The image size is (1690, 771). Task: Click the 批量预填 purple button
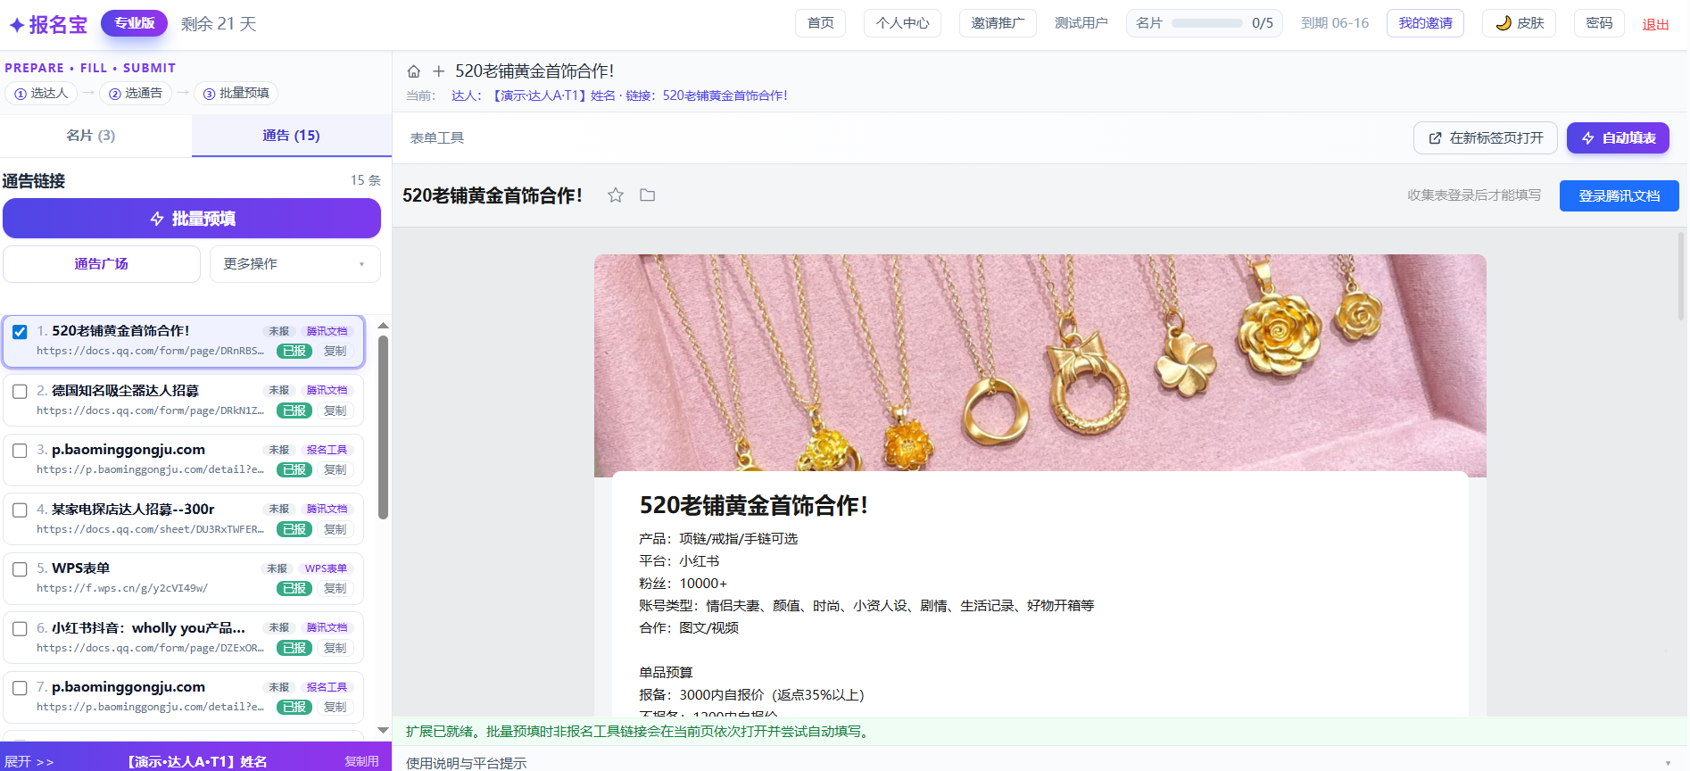coord(192,219)
